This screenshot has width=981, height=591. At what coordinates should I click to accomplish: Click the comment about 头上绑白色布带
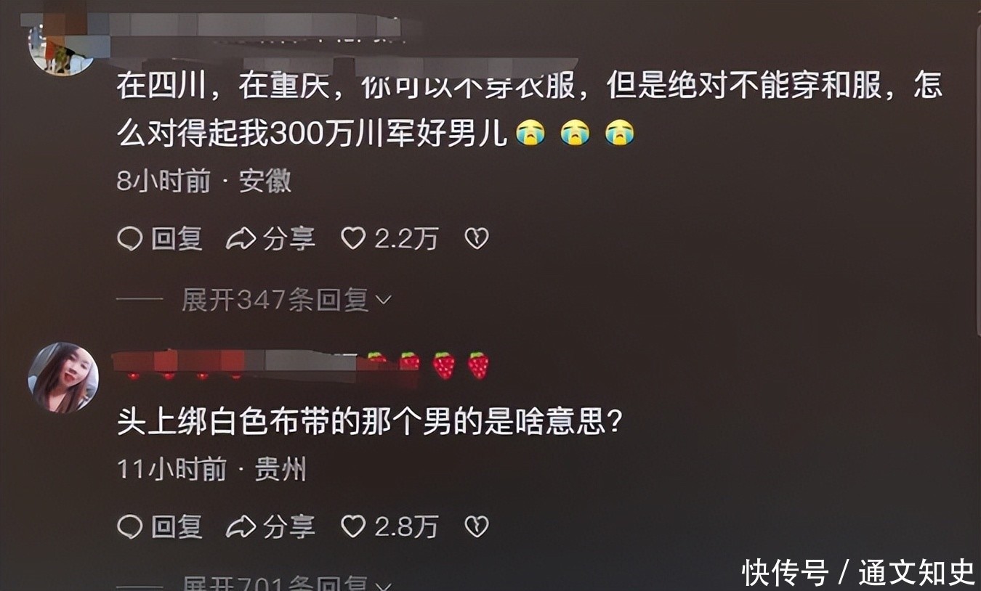(x=371, y=423)
